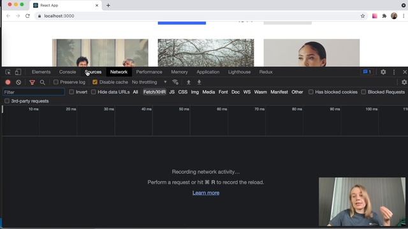
Task: Filter requests by Other
Action: [x=297, y=92]
